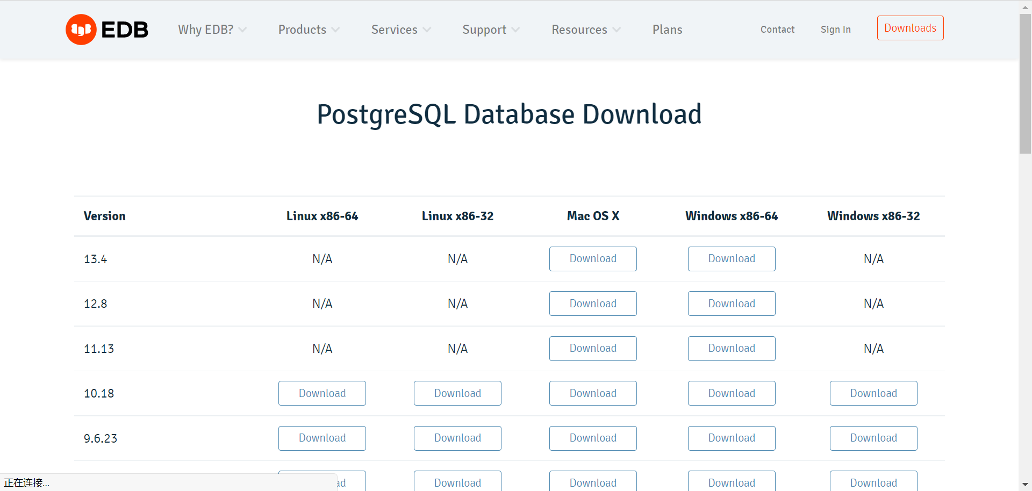Download version 13.4 for Mac OS X

pyautogui.click(x=593, y=259)
